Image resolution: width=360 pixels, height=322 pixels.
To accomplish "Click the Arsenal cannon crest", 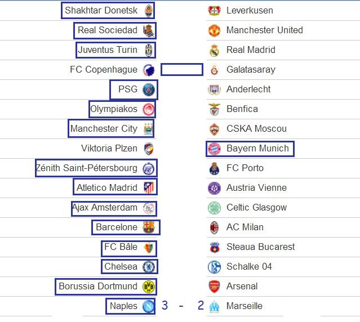I will tap(214, 287).
